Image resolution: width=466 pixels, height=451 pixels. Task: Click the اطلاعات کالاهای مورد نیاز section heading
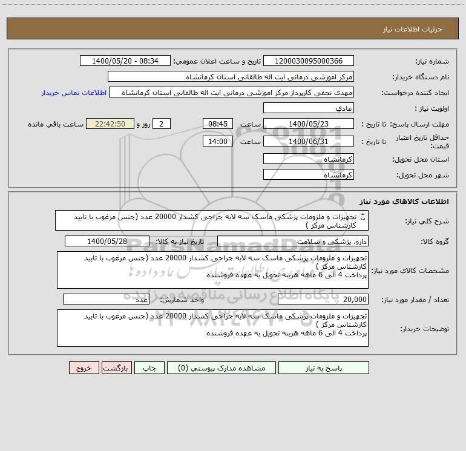[404, 201]
